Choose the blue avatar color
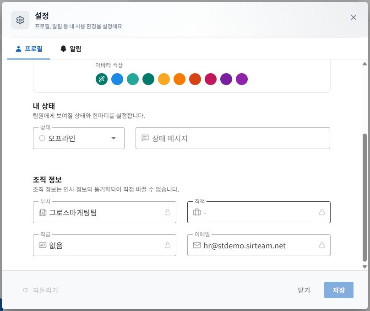370x311 pixels. coord(117,79)
